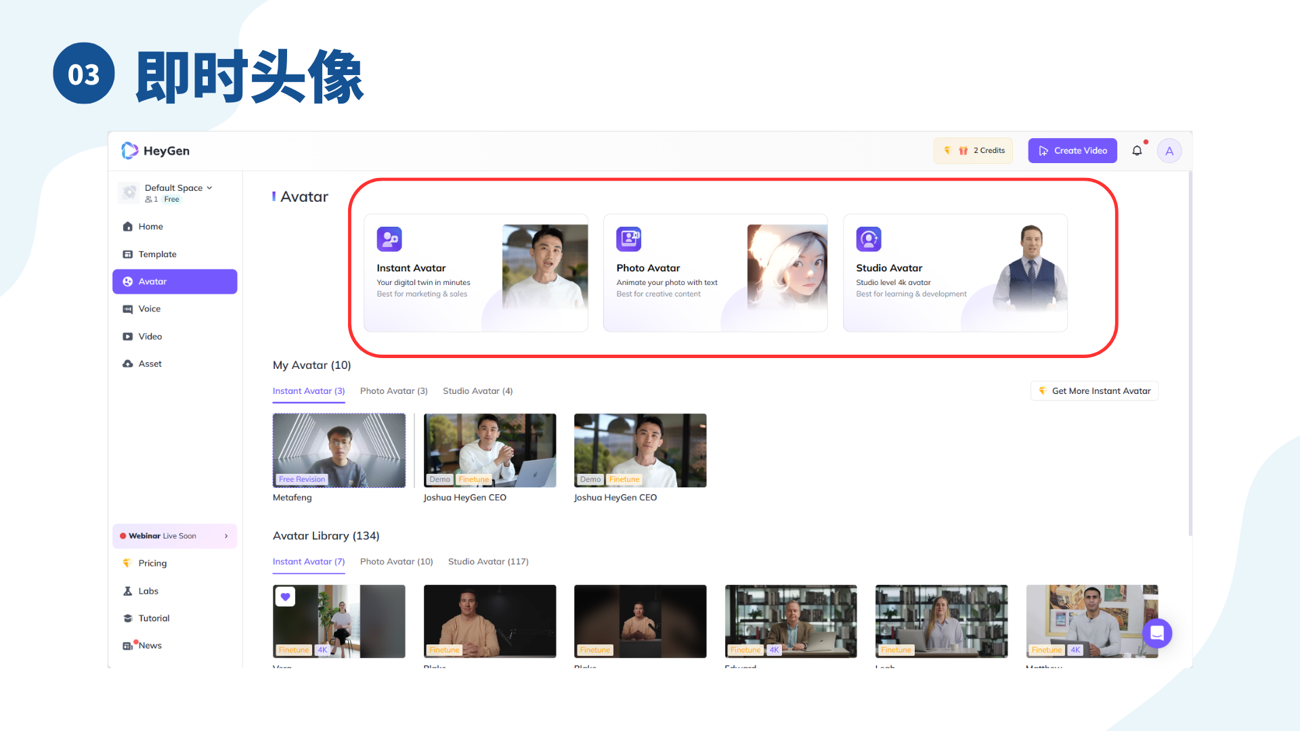
Task: Select Avatar in sidebar
Action: [x=175, y=282]
